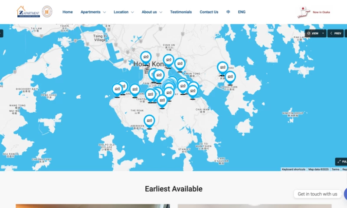Open the map View dropdown arrow
This screenshot has height=208, width=347.
[x=323, y=33]
